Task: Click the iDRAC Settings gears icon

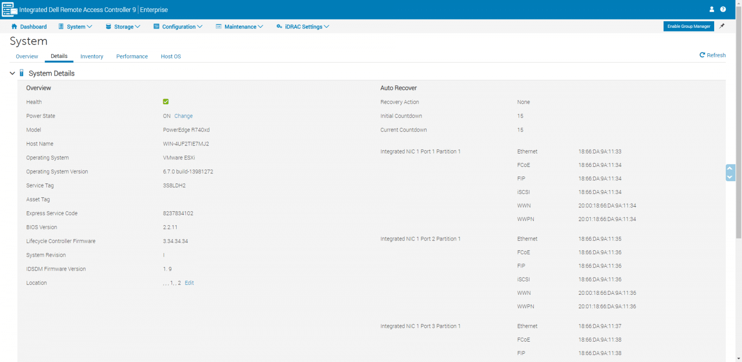Action: (279, 26)
